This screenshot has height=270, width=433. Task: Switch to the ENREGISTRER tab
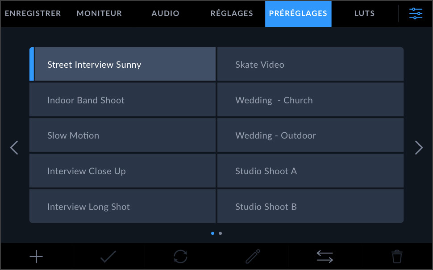33,13
